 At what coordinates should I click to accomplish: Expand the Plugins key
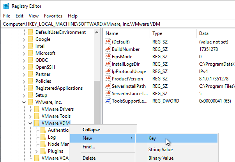point(37,152)
